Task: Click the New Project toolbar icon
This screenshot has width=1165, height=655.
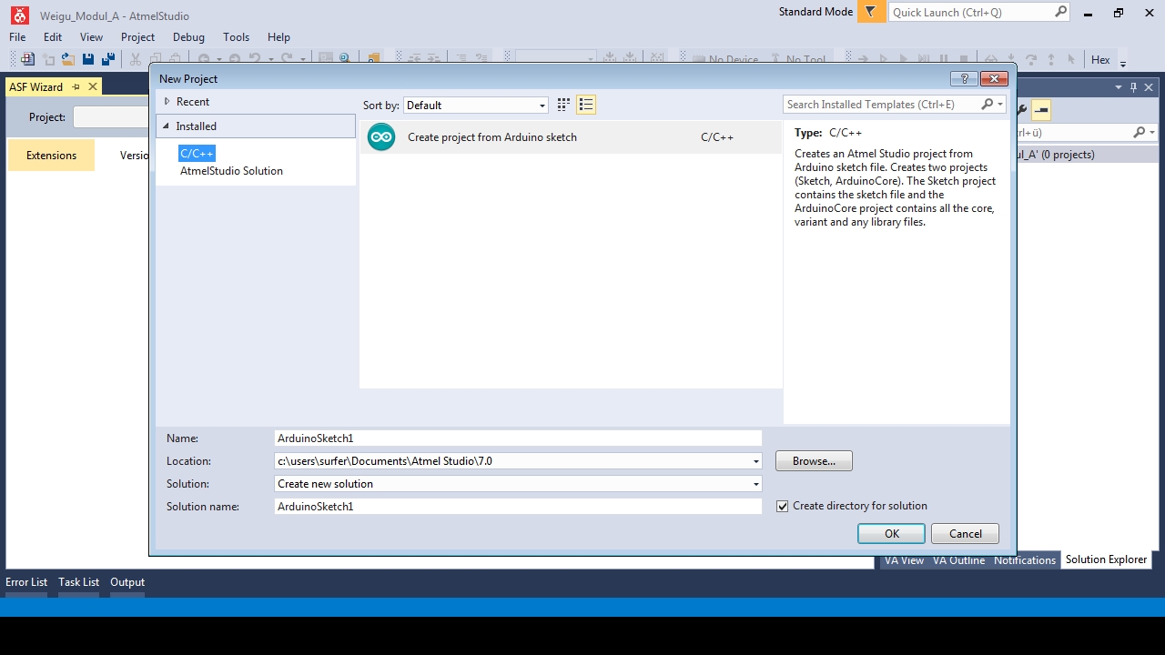Action: click(x=27, y=59)
